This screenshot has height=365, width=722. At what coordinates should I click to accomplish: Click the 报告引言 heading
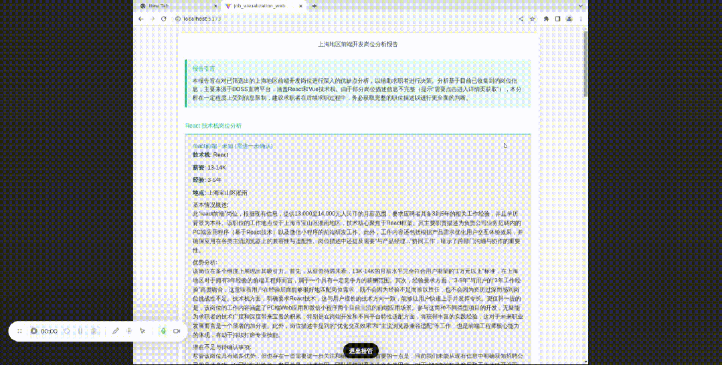coord(203,69)
